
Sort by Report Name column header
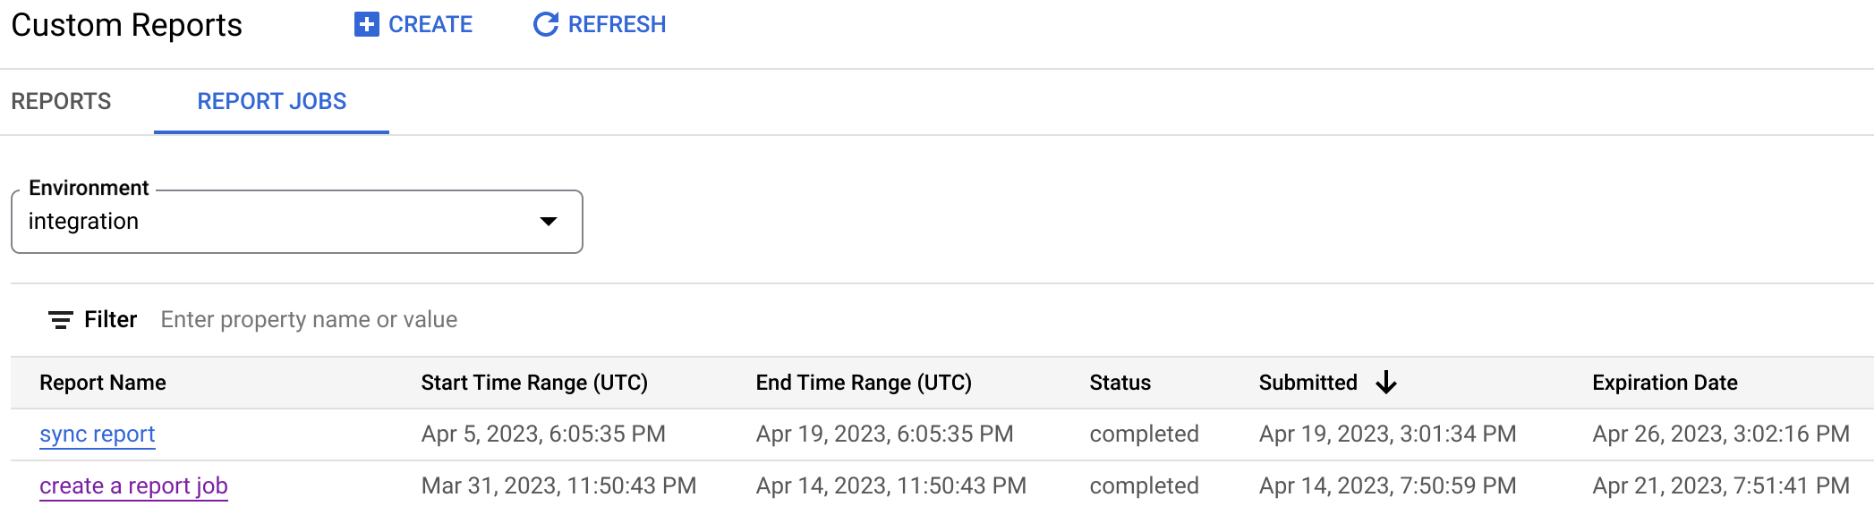pos(103,383)
